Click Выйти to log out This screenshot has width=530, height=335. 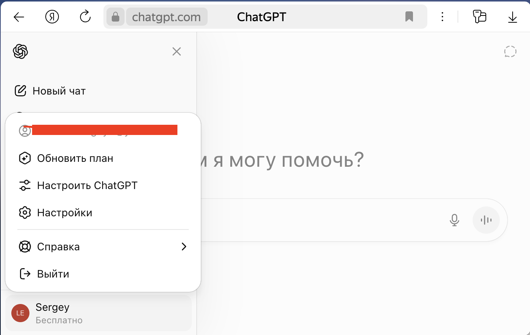(53, 274)
